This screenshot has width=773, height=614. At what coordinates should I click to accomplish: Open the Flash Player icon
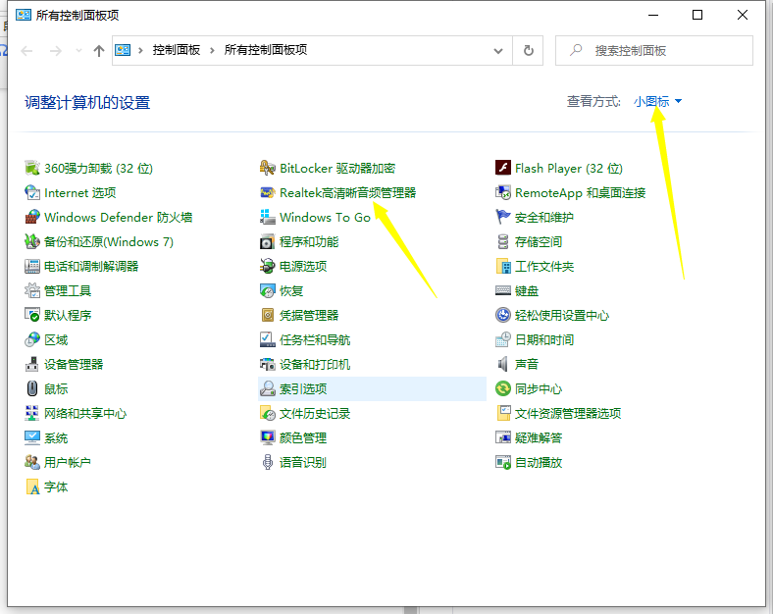tap(503, 168)
